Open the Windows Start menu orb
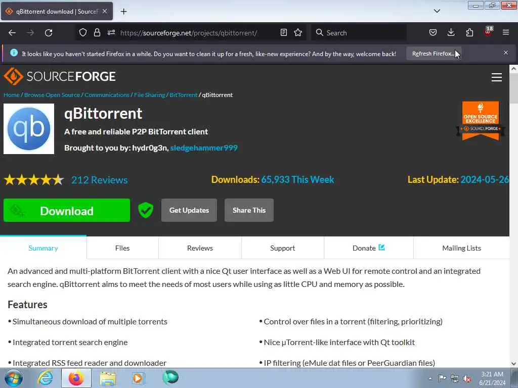 14,378
